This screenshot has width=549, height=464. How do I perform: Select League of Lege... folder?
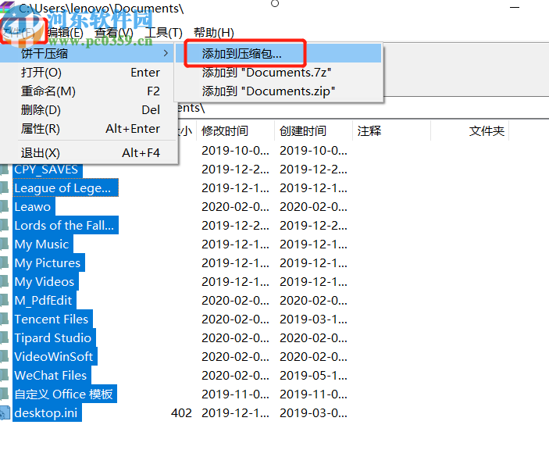coord(66,188)
